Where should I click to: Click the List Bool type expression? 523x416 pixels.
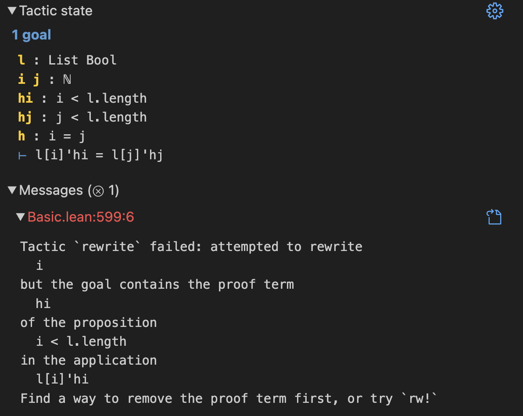pyautogui.click(x=82, y=60)
